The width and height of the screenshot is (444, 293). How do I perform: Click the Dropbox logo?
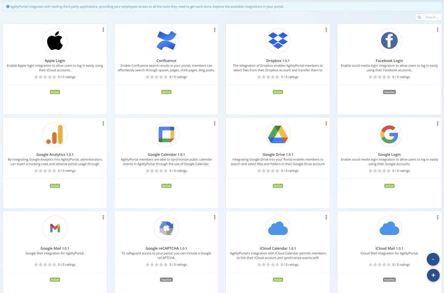coord(278,40)
